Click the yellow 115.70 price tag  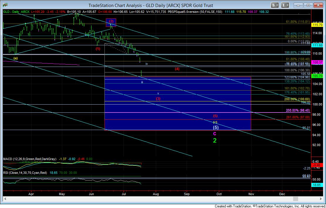click(x=317, y=25)
